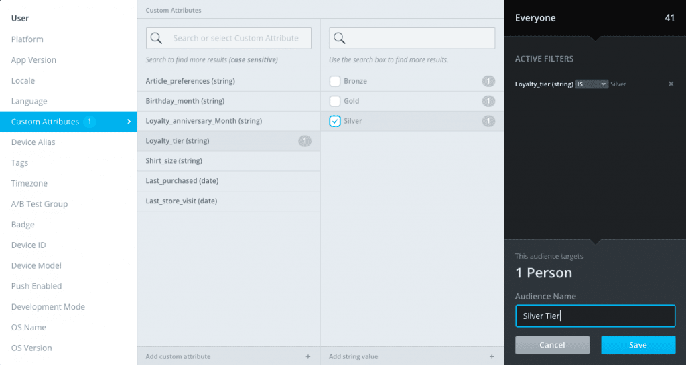686x365 pixels.
Task: Select the Timezone filter category
Action: pyautogui.click(x=29, y=183)
